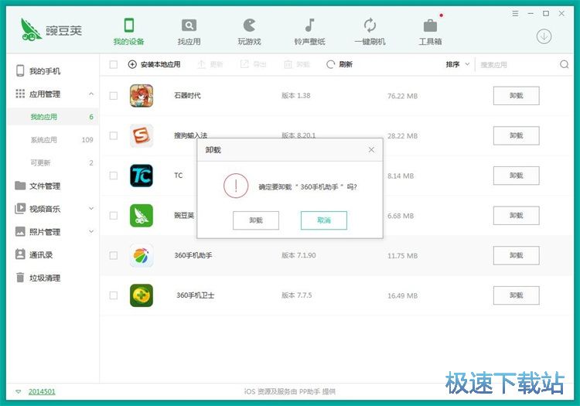
Task: Click the 2014501 device link
Action: click(42, 391)
